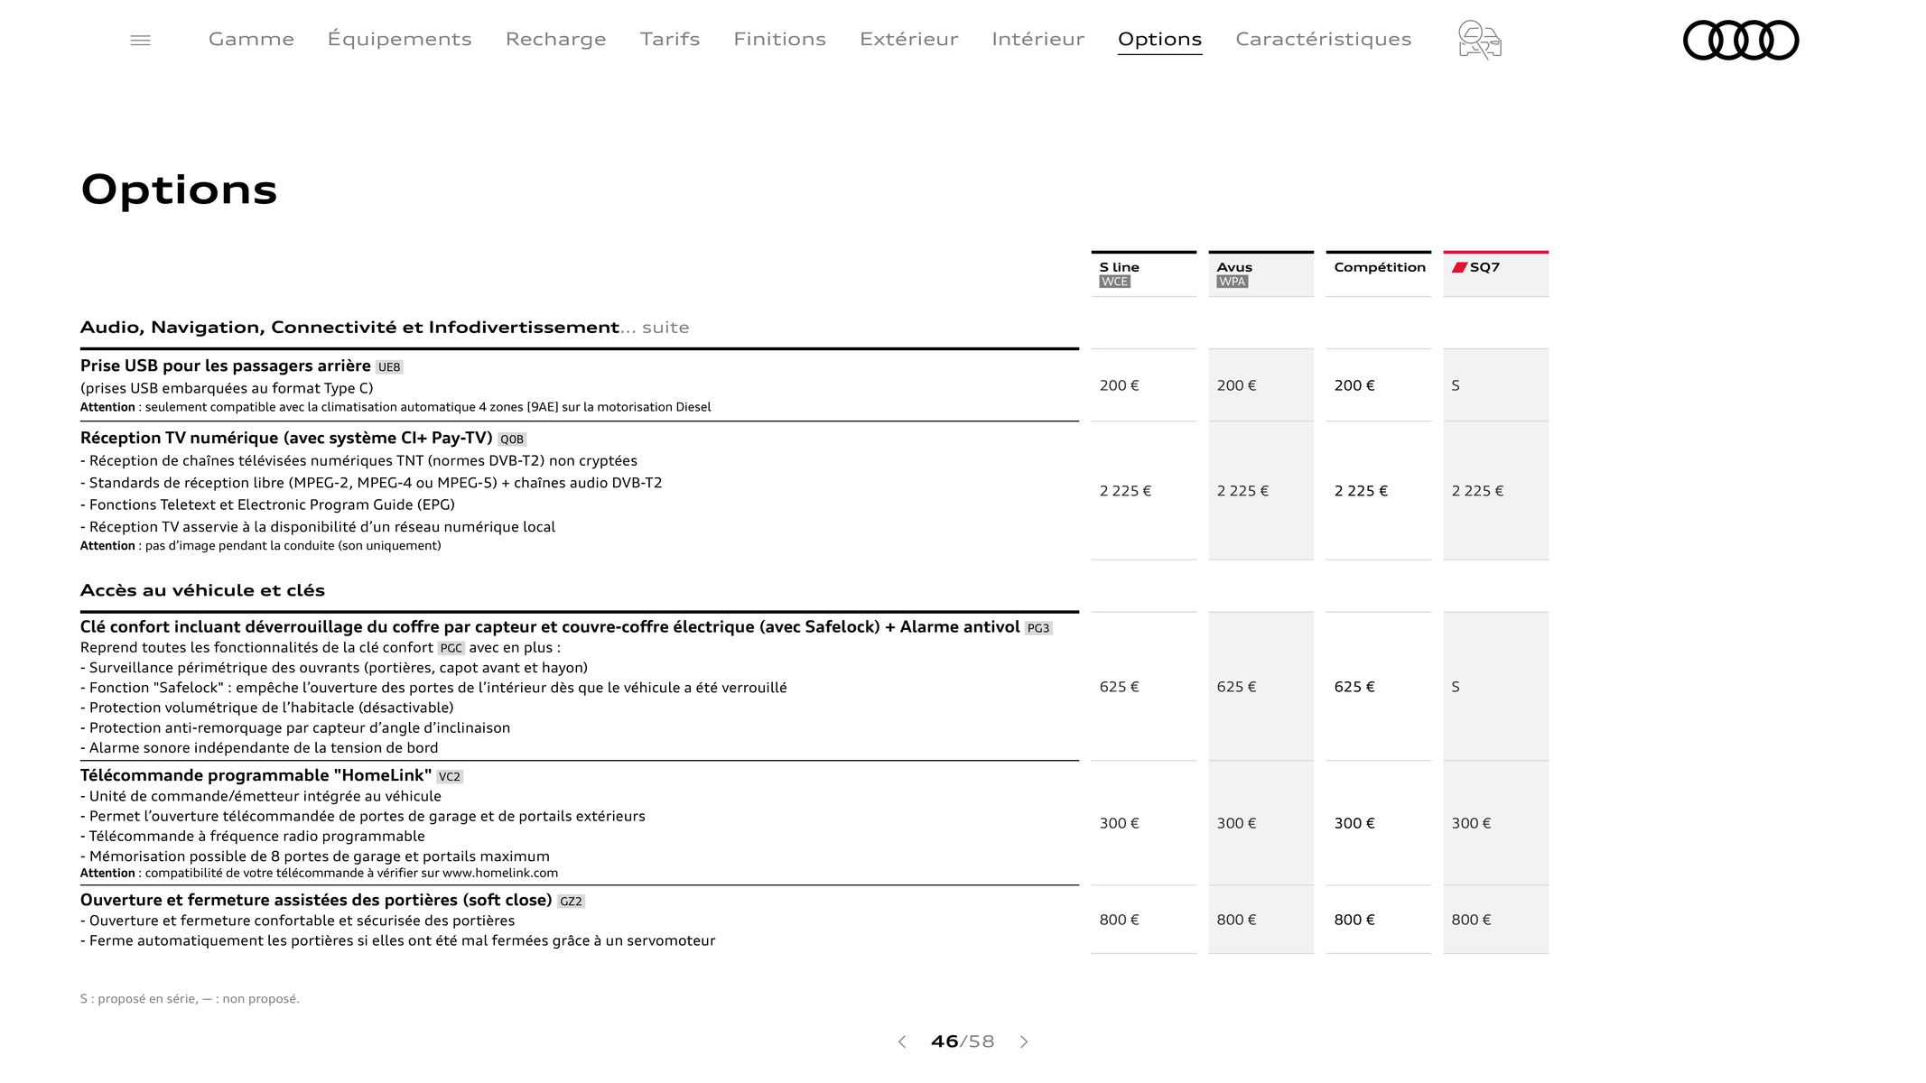Switch to the Recharge tab
Viewport: 1926px width, 1083px height.
point(555,39)
